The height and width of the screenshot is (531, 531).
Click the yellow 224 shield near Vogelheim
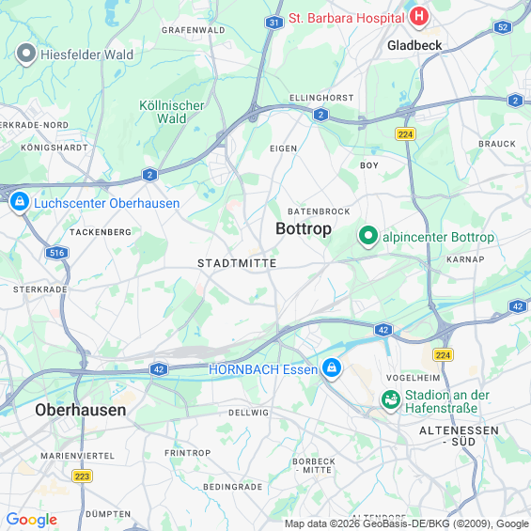(443, 355)
